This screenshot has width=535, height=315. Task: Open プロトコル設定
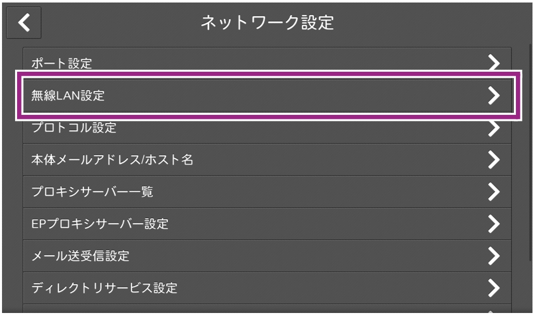[73, 128]
